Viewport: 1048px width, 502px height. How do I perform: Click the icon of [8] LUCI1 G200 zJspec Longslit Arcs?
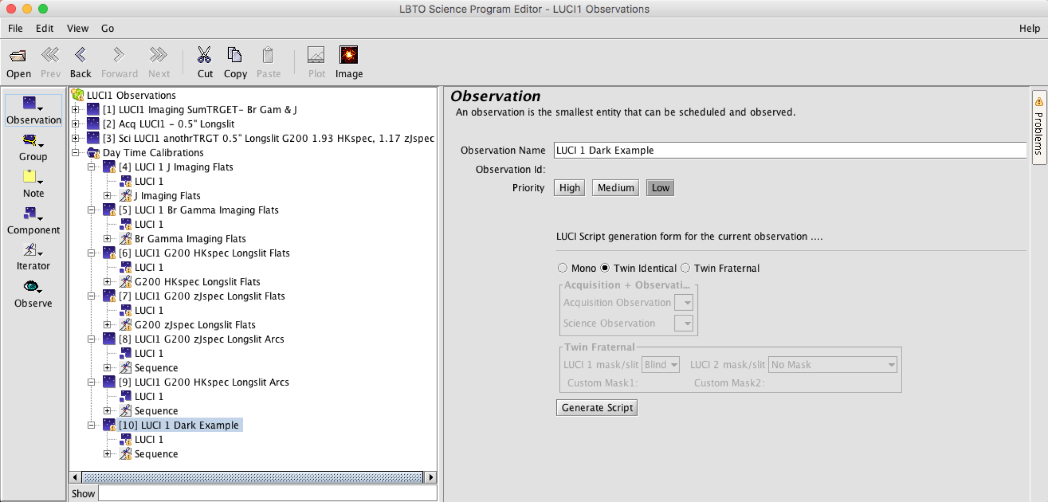109,339
